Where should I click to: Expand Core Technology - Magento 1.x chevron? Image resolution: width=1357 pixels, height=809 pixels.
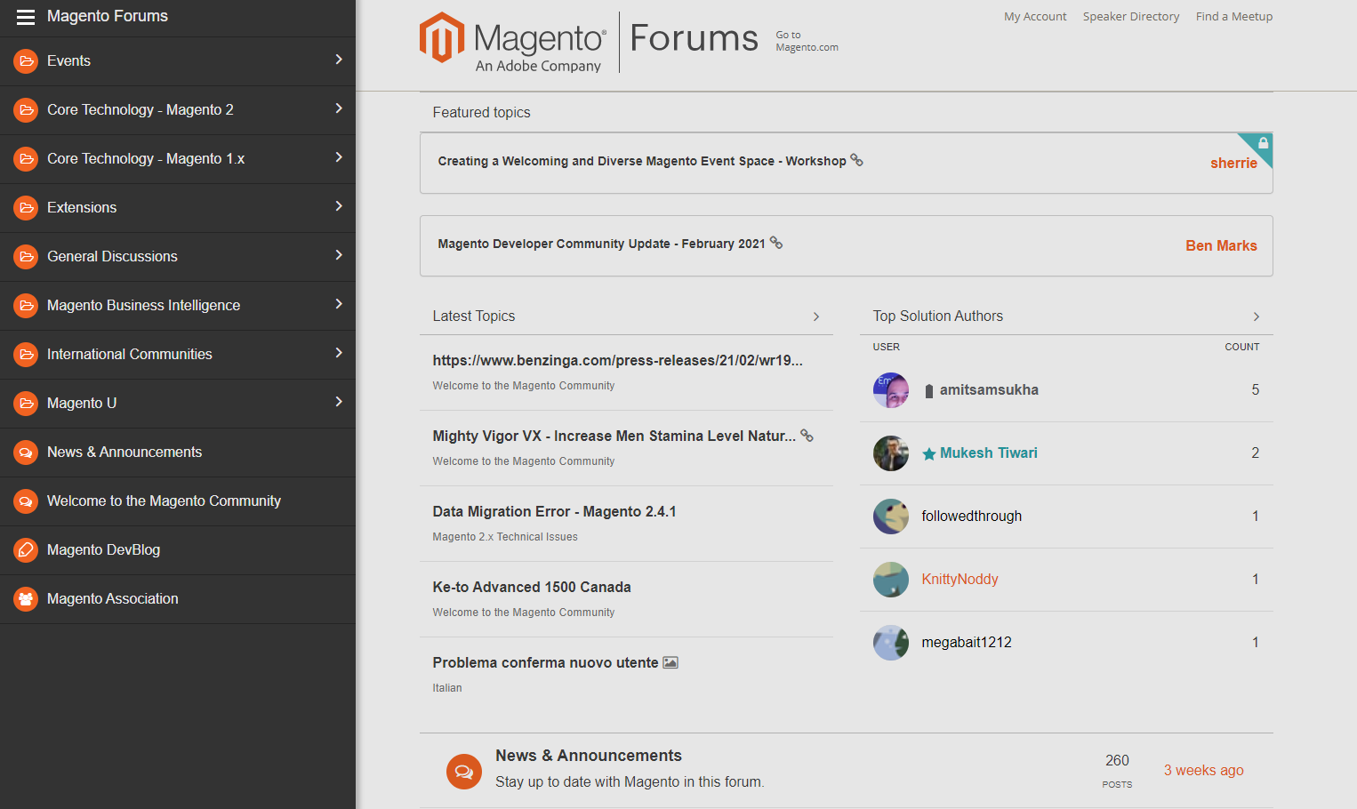click(x=339, y=157)
